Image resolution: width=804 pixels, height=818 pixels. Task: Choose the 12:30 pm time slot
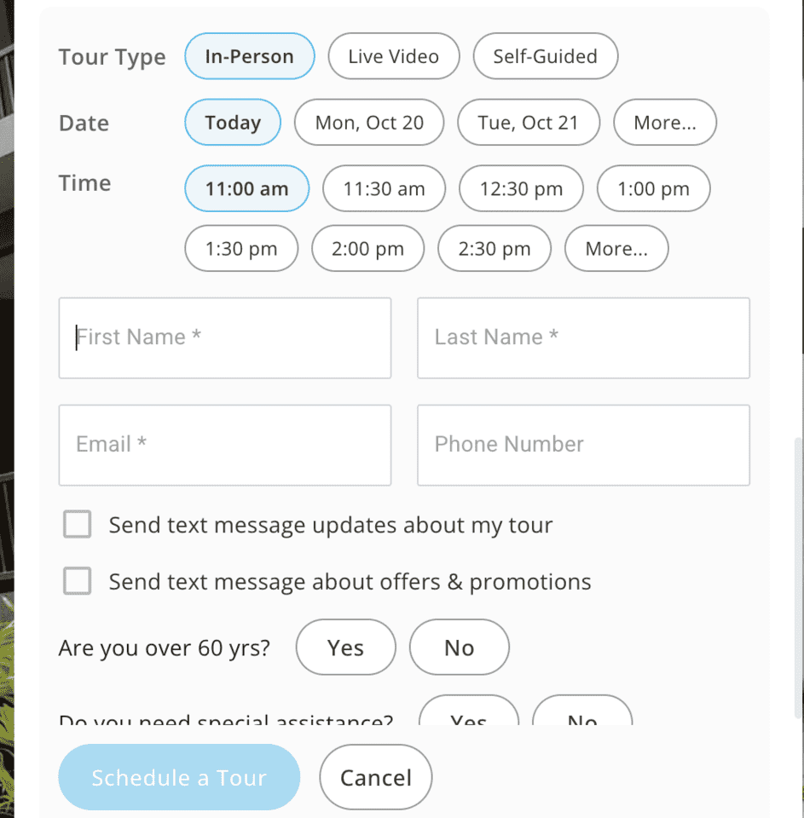coord(521,188)
